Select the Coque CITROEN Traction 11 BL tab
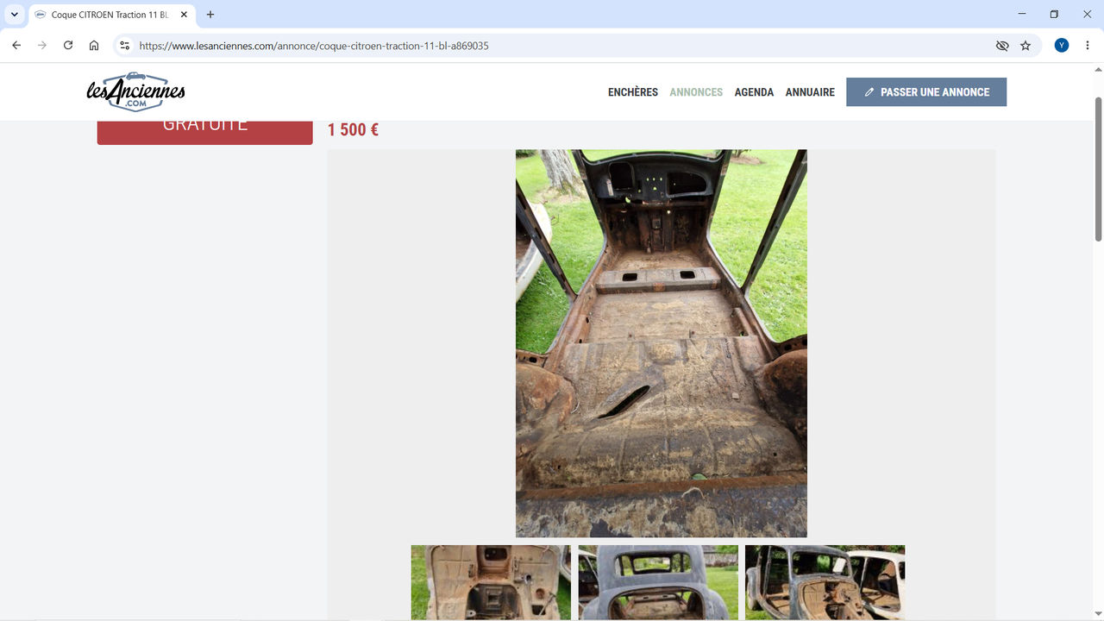 pos(112,15)
